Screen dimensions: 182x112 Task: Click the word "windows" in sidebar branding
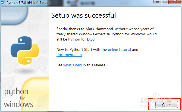pos(18,104)
